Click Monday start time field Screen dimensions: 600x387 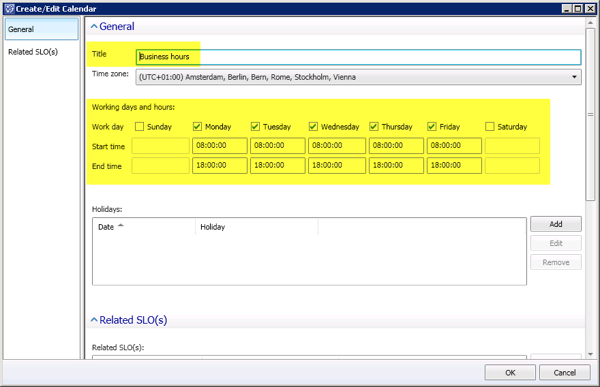pos(220,146)
